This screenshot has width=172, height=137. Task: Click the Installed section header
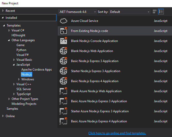(28, 18)
